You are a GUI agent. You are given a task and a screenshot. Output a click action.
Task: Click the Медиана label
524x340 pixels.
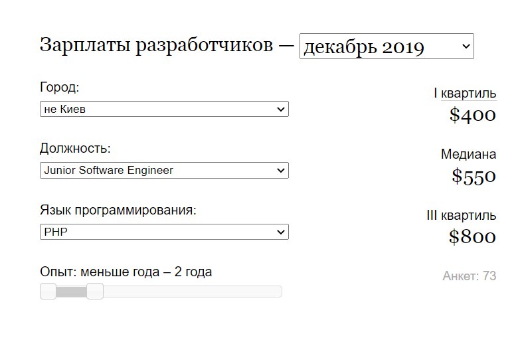[x=468, y=155]
